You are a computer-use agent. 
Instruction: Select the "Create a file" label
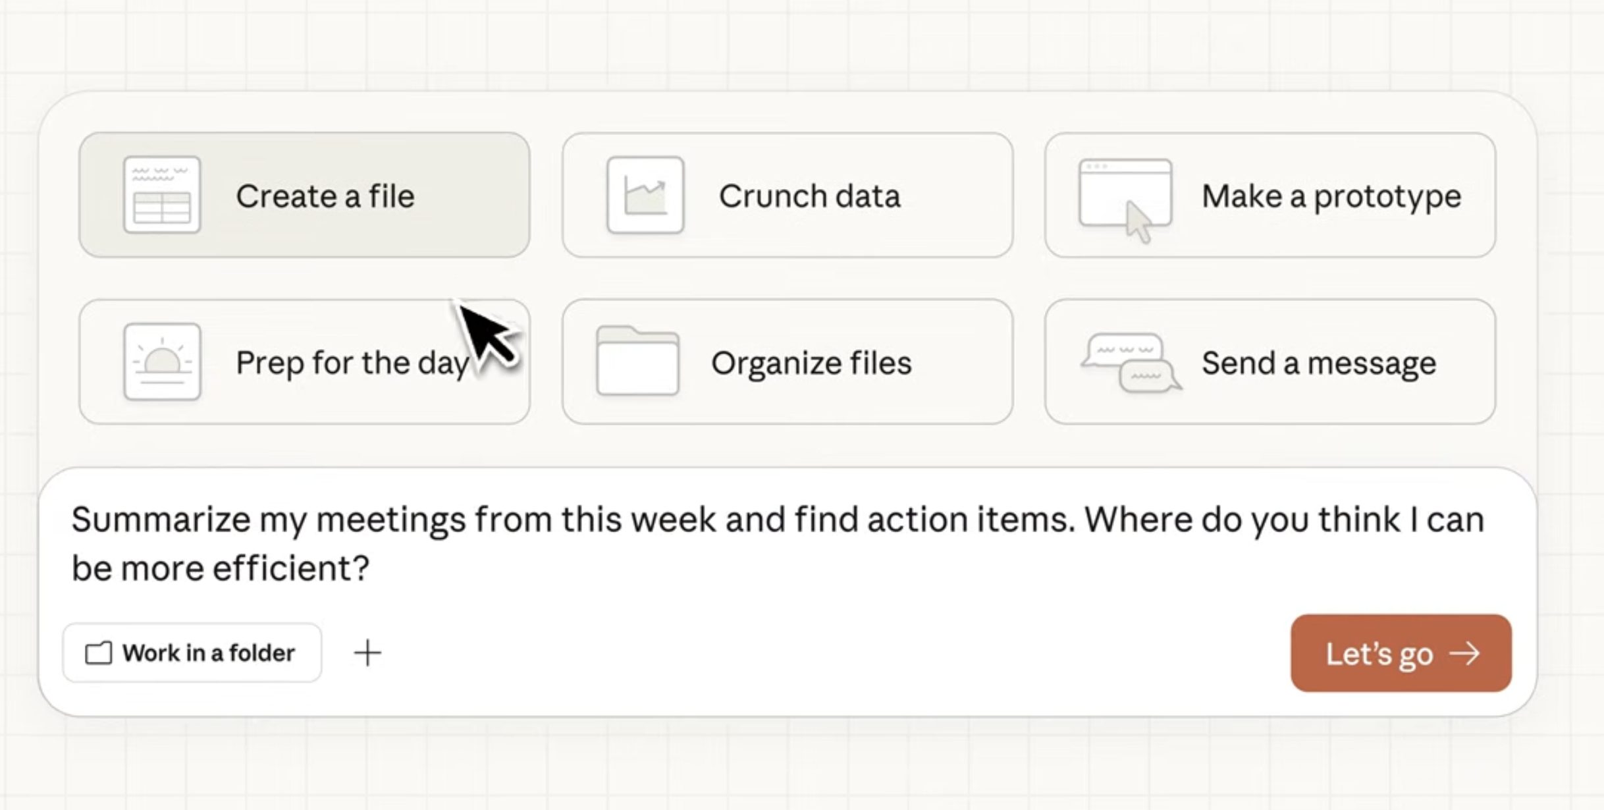pos(325,196)
